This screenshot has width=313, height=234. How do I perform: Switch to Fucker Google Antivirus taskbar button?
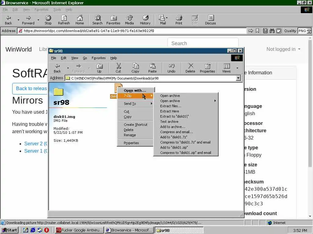79,230
